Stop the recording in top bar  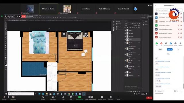[20, 16]
